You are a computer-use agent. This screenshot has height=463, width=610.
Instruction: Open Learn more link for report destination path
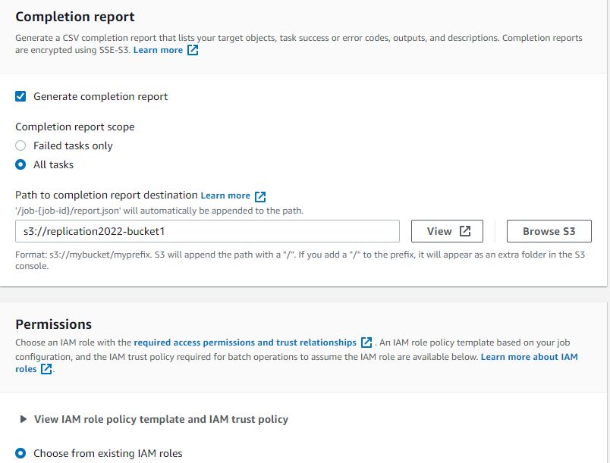[225, 196]
